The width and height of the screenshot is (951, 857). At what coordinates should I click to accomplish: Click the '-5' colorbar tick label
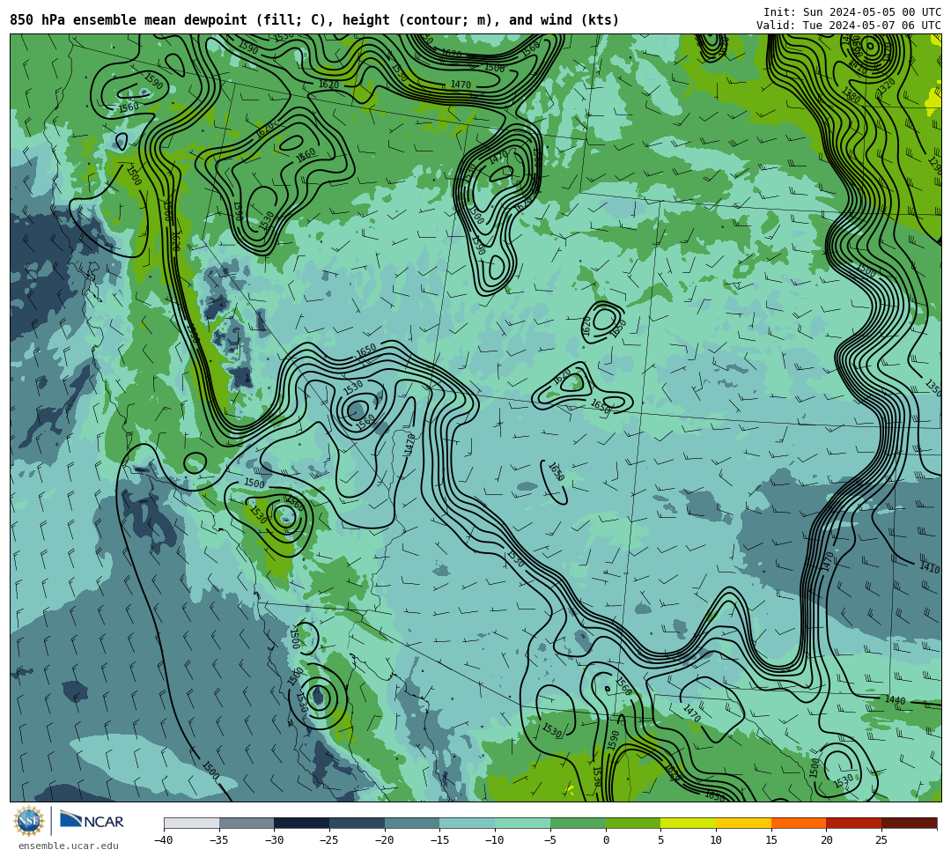coord(550,840)
